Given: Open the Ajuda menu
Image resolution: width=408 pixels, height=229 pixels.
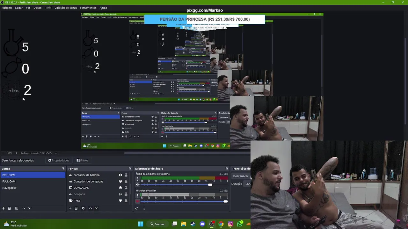Looking at the screenshot, I should [103, 8].
